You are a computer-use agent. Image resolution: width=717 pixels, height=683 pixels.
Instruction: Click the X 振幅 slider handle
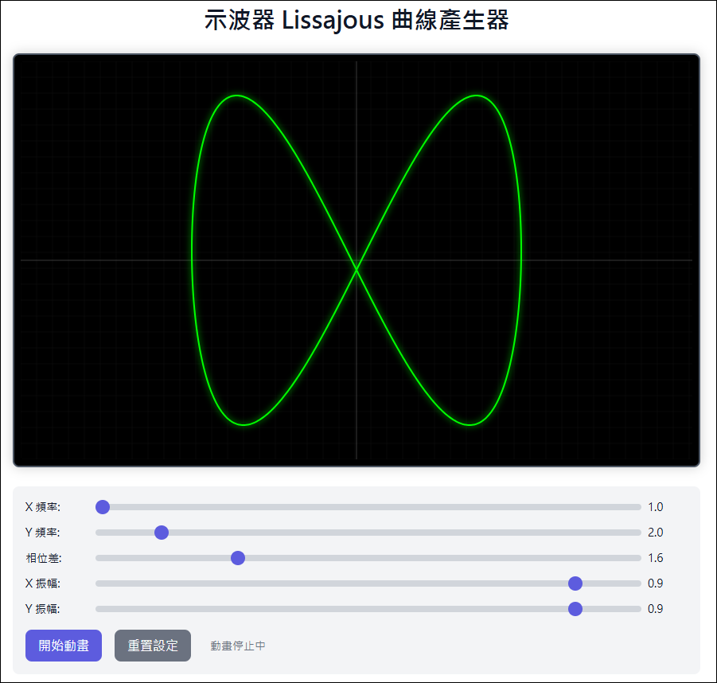(575, 583)
